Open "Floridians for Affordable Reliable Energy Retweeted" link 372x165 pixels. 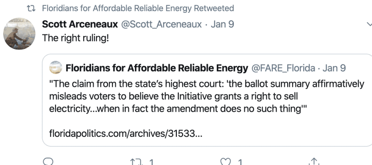coord(138,8)
